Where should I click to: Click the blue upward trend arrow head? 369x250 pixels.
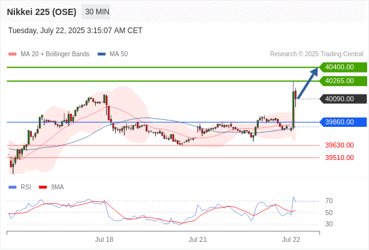coord(314,72)
